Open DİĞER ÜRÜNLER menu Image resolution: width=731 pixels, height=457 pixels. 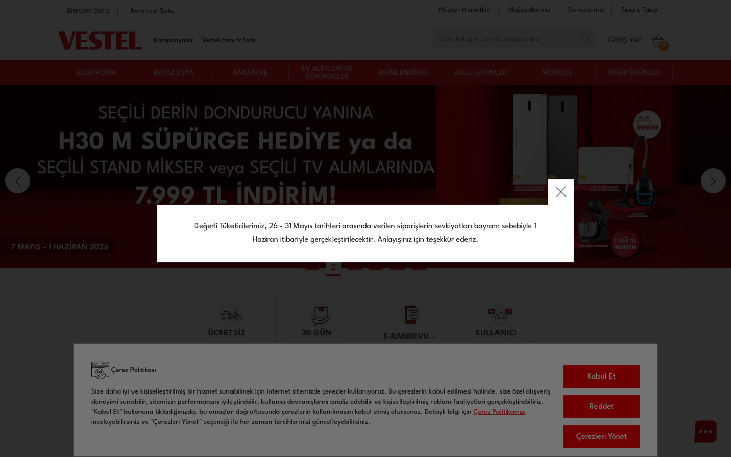pyautogui.click(x=634, y=73)
